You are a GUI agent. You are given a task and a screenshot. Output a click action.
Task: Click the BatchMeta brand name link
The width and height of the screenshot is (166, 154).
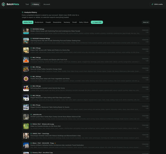(13, 4)
